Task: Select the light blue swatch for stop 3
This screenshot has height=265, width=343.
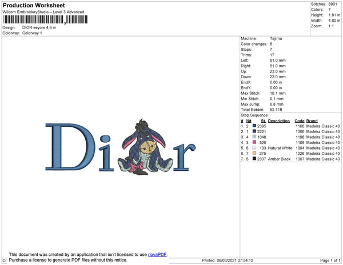Action: [254, 136]
